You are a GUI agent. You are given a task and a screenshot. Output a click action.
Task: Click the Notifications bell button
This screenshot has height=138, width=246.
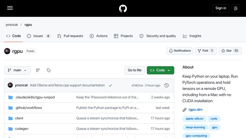(180, 51)
